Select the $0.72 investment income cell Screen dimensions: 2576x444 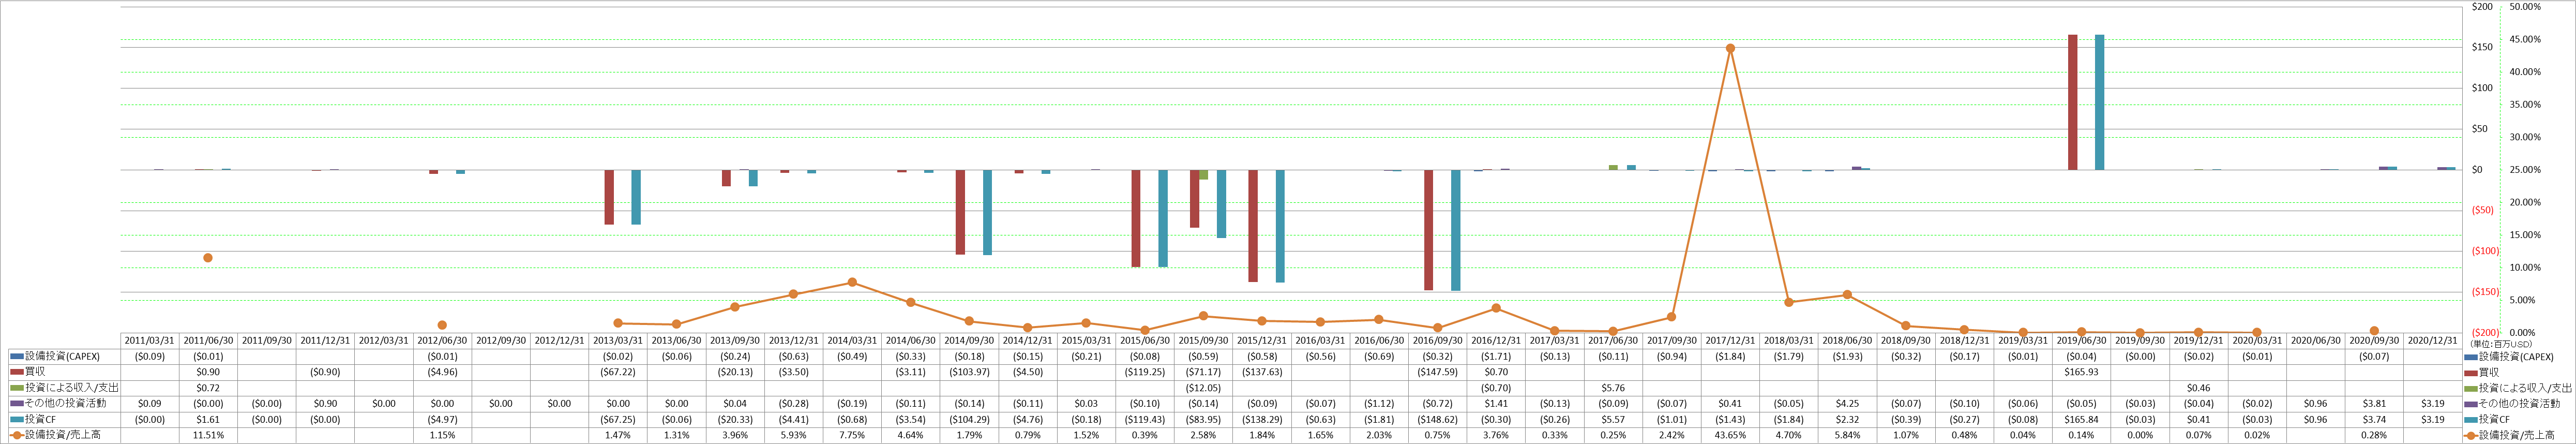tap(208, 388)
